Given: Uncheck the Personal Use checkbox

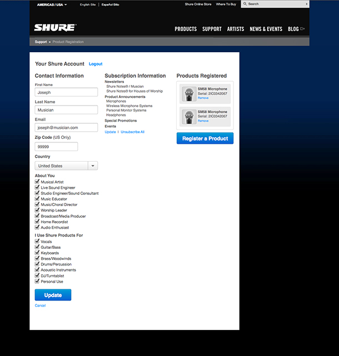Looking at the screenshot, I should pos(37,282).
